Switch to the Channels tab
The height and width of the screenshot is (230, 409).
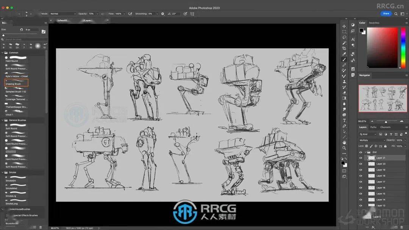[385, 127]
